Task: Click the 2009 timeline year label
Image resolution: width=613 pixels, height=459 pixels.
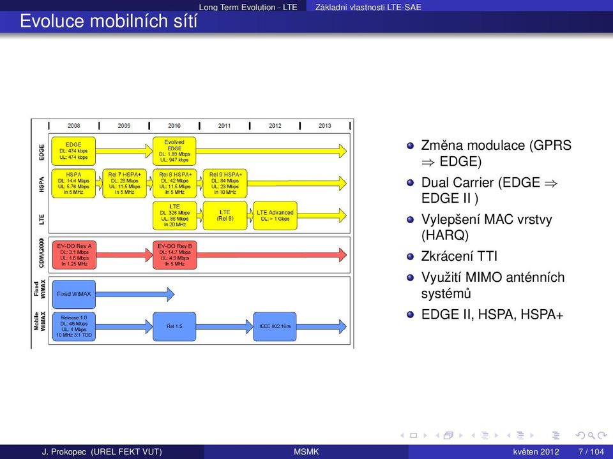Action: [x=124, y=126]
